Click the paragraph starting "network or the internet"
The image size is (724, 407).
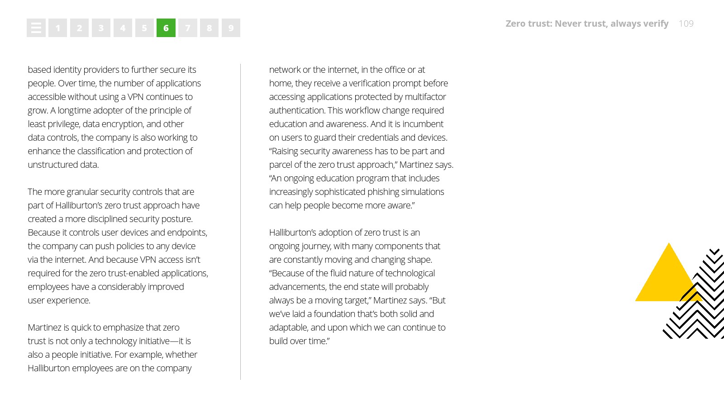click(361, 137)
